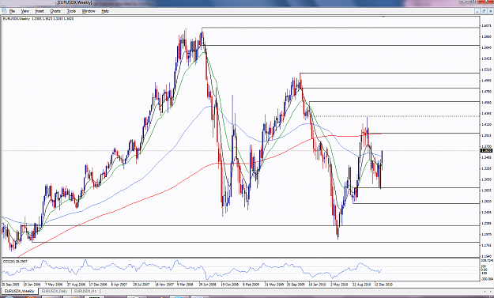Click the 27 Aug 2006 date label
The image size is (494, 298).
[x=76, y=284]
